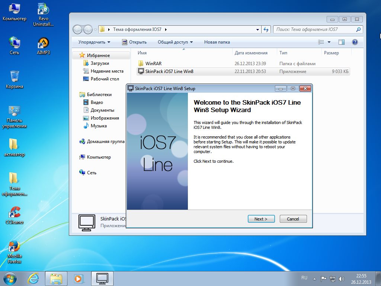Screen dimensions: 381x286
Task: Open Explorer help question mark
Action: [355, 42]
